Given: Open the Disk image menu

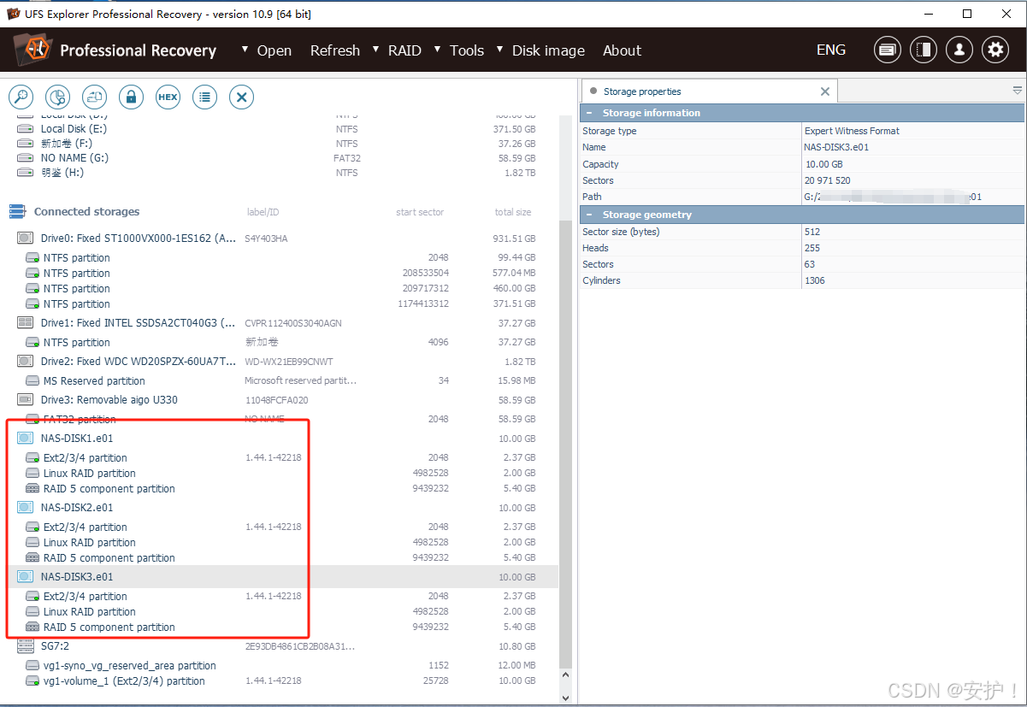Looking at the screenshot, I should 548,50.
